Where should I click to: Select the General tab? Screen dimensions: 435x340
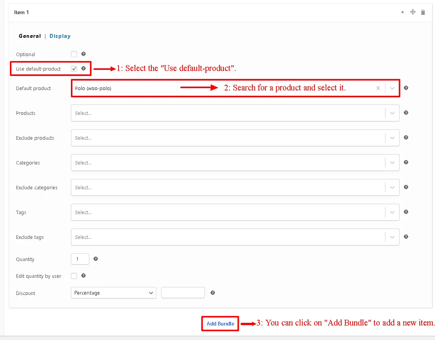point(30,36)
